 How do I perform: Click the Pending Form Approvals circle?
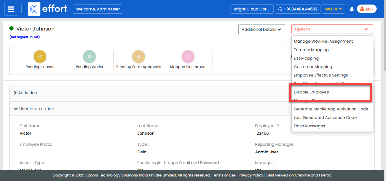tap(138, 57)
